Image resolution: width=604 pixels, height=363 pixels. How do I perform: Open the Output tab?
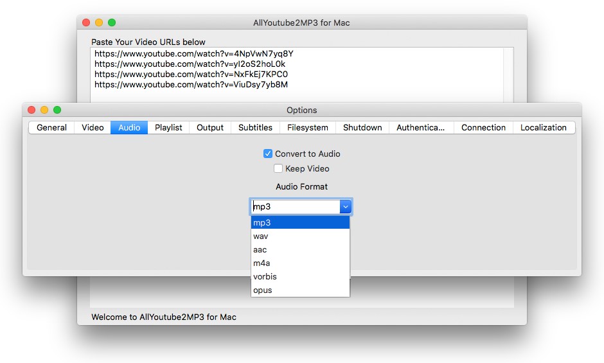coord(210,128)
